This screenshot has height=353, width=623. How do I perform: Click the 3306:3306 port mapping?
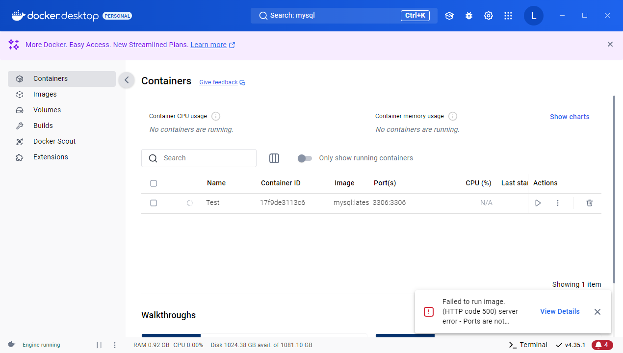tap(389, 203)
